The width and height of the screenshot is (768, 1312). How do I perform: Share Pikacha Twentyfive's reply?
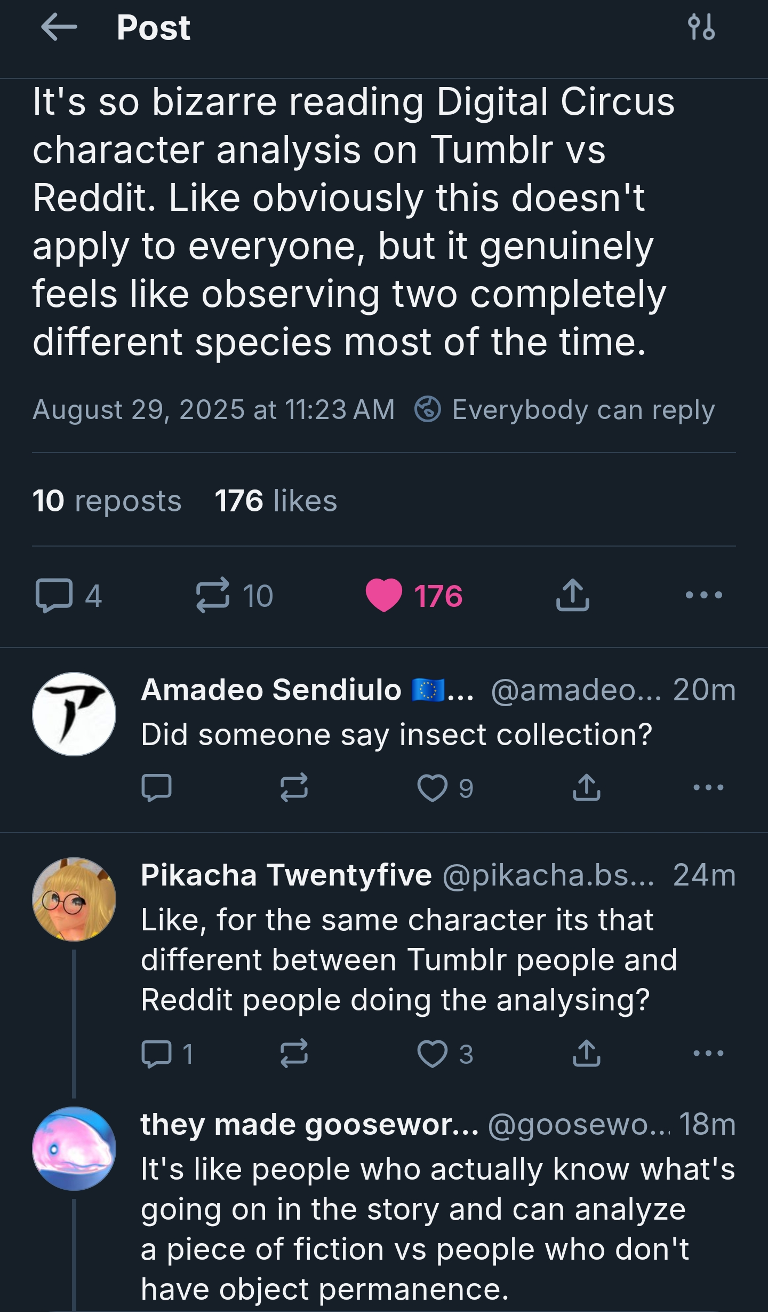[x=586, y=1054]
